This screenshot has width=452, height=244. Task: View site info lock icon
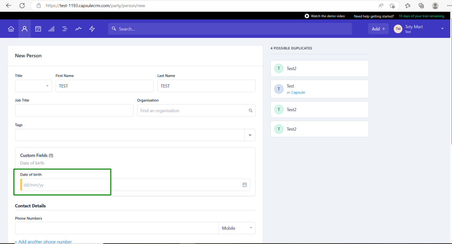39,5
